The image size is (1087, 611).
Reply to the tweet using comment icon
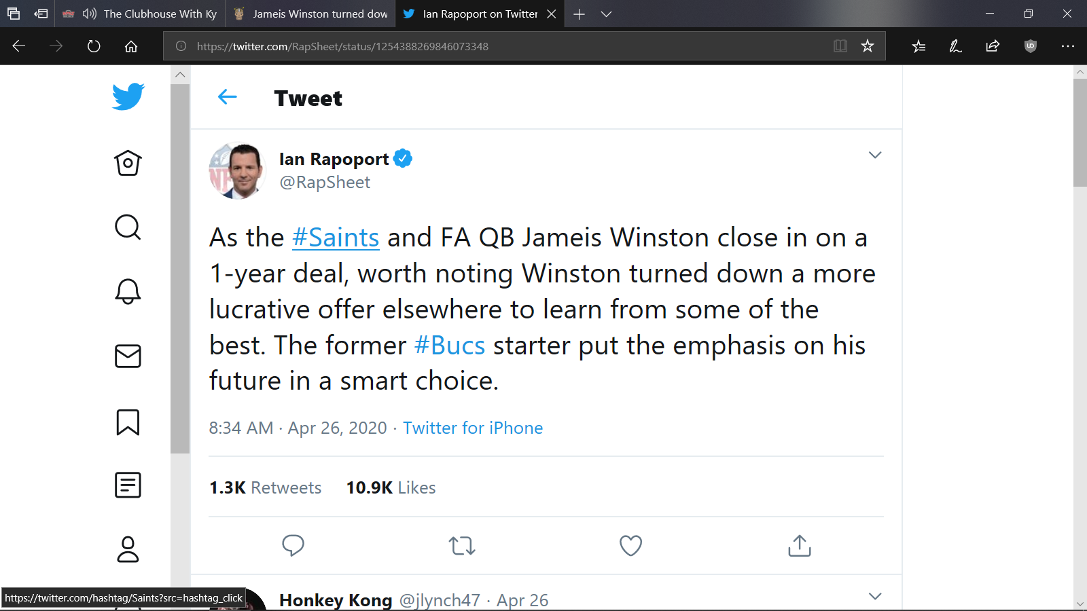pyautogui.click(x=293, y=546)
